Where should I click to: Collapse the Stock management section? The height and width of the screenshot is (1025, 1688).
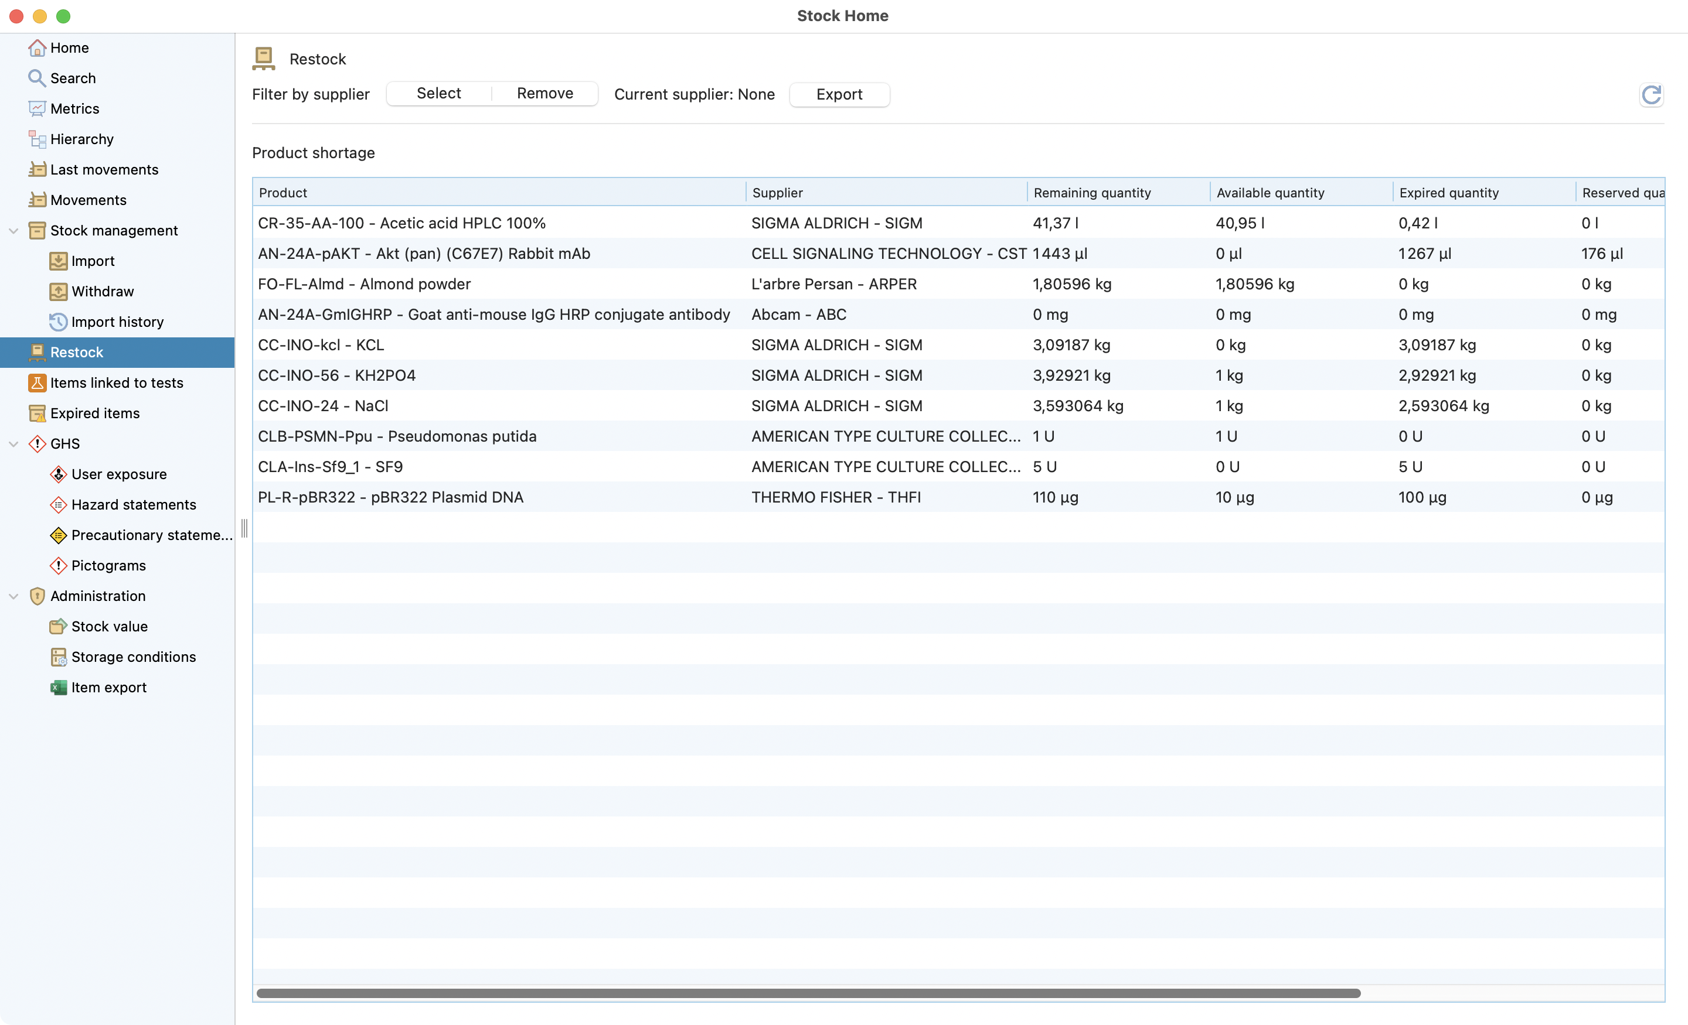pyautogui.click(x=13, y=231)
